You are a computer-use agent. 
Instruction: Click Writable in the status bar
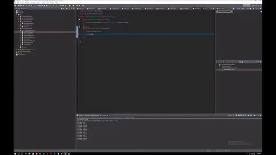[209, 151]
